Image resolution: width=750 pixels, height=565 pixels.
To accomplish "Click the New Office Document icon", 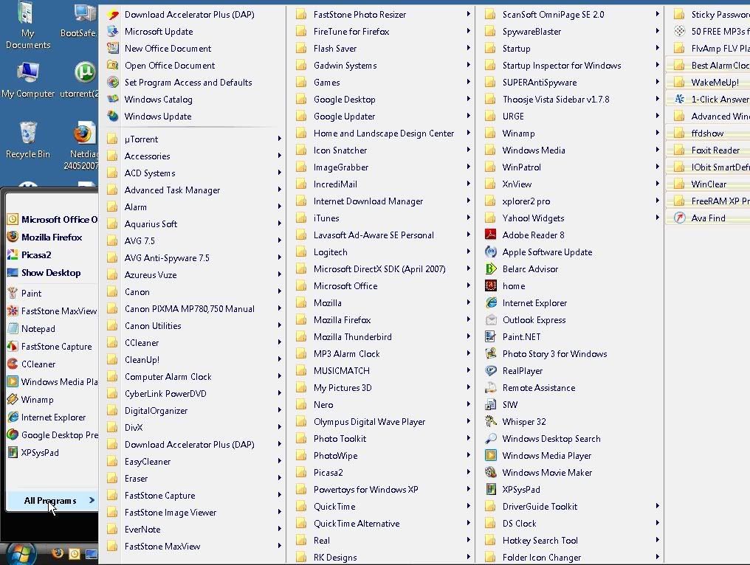I will point(113,48).
